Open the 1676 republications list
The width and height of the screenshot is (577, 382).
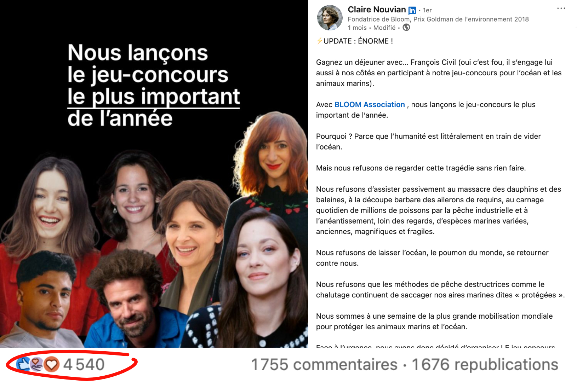click(x=485, y=365)
